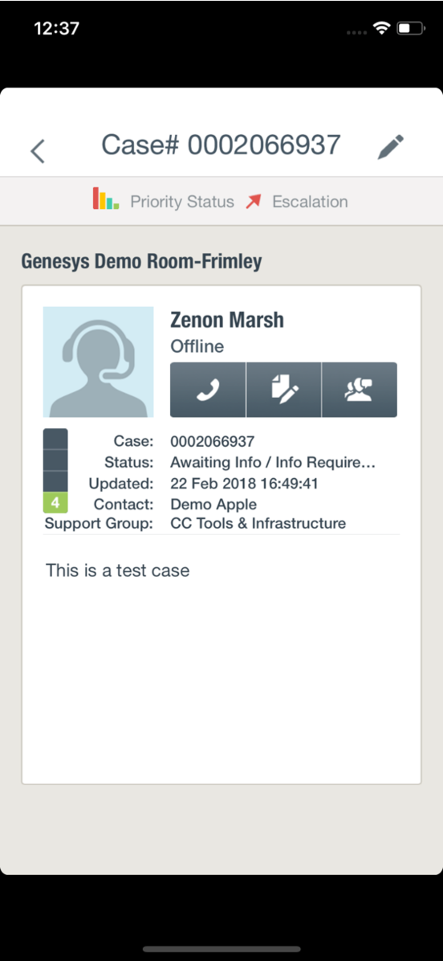Open the group chat people button

tap(360, 390)
